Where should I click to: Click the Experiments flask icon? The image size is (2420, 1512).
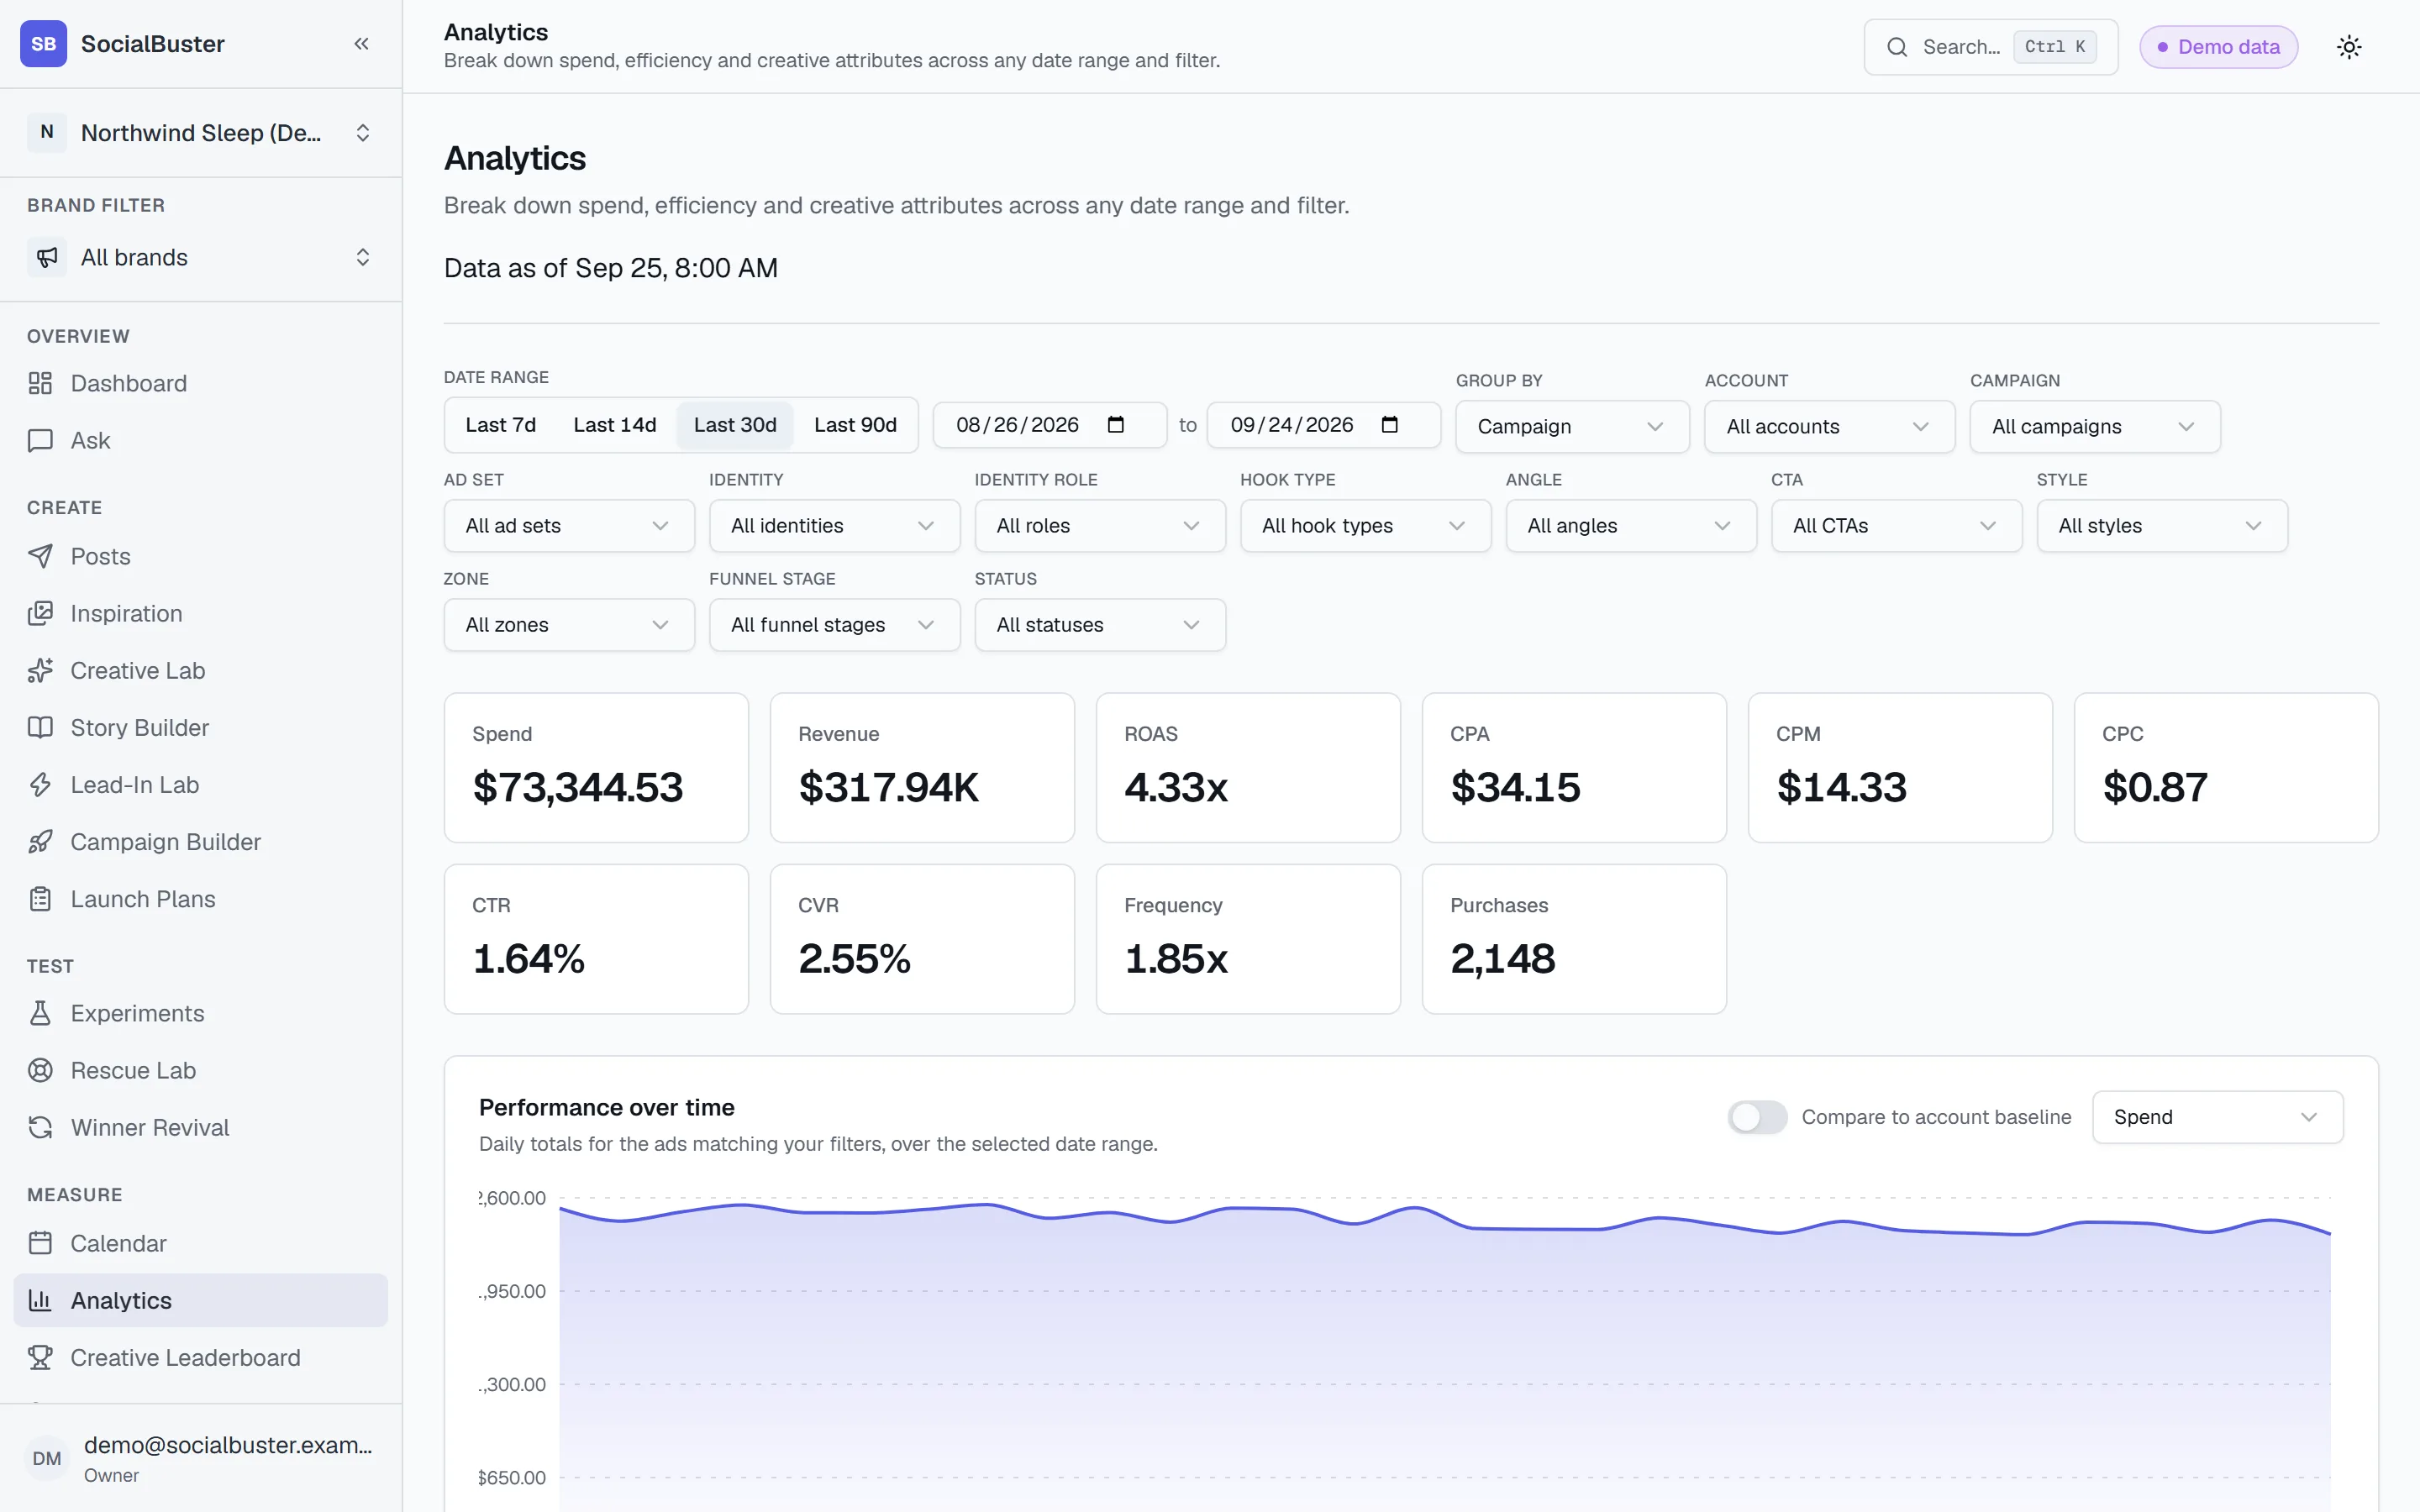pyautogui.click(x=40, y=1013)
